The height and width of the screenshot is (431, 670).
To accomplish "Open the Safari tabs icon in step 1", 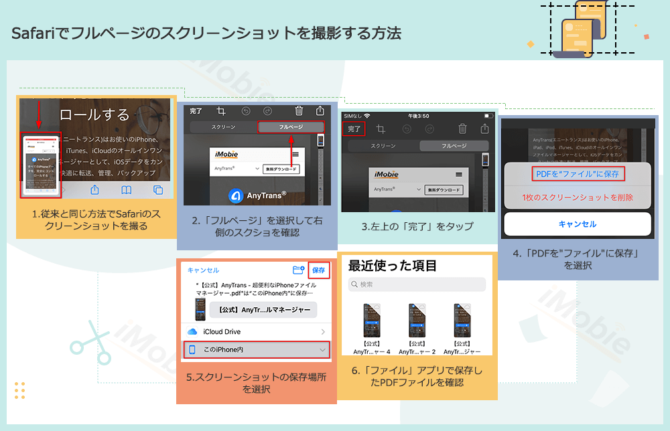I will 158,190.
